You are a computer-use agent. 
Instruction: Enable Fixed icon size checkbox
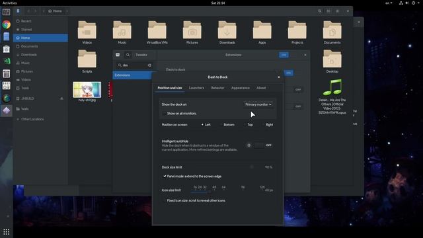(165, 200)
